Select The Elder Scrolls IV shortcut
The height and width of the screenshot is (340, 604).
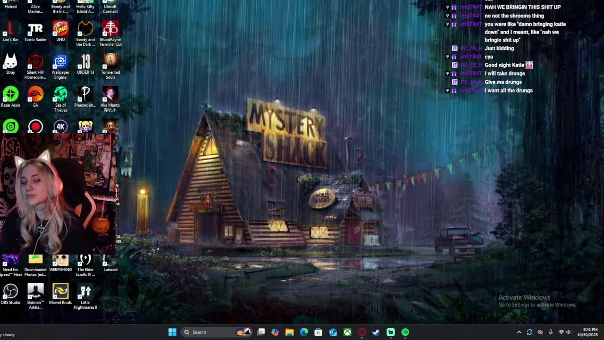[85, 266]
